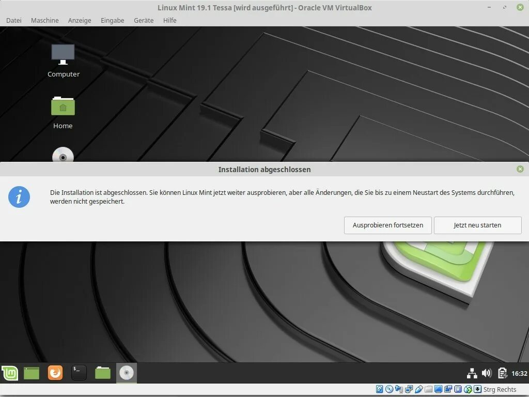Open the Home folder desktop icon
Image resolution: width=529 pixels, height=397 pixels.
(x=63, y=113)
